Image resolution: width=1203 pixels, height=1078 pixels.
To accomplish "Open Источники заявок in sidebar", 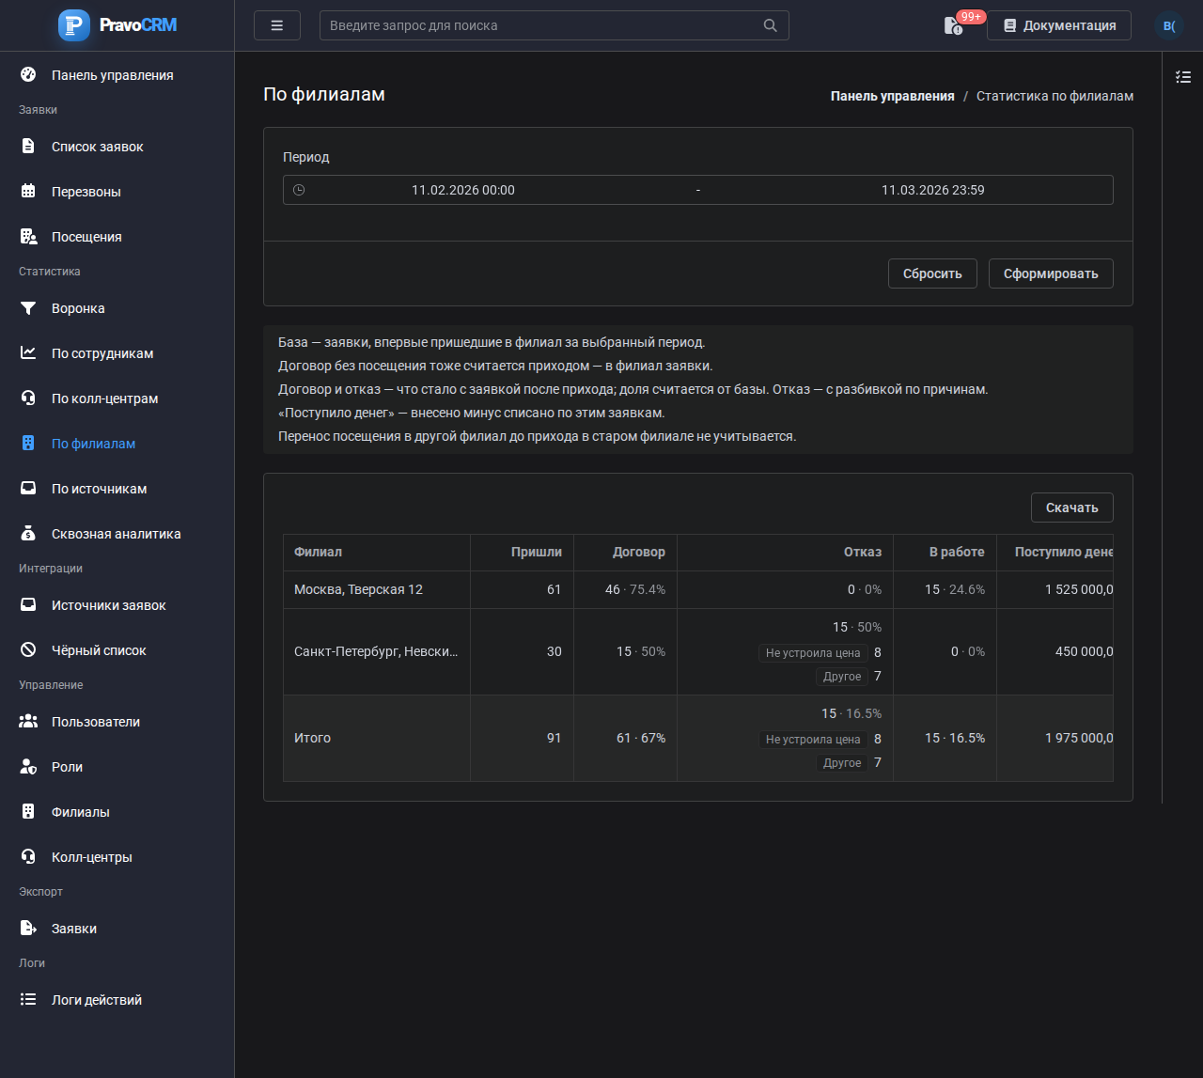I will click(117, 605).
